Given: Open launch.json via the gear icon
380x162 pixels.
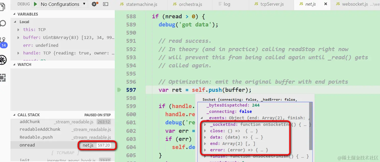Looking at the screenshot, I should pyautogui.click(x=94, y=4).
